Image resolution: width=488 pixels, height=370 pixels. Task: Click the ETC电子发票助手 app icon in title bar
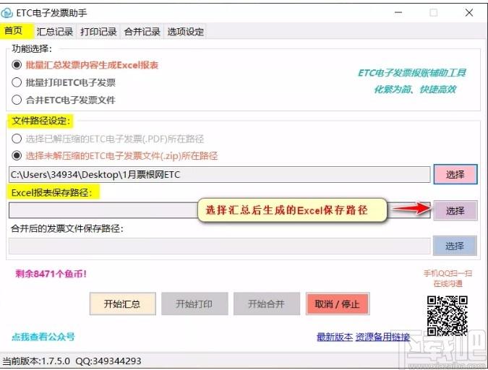tap(7, 13)
